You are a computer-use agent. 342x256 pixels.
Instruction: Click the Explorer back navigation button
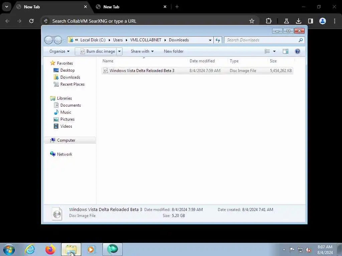[x=48, y=40]
